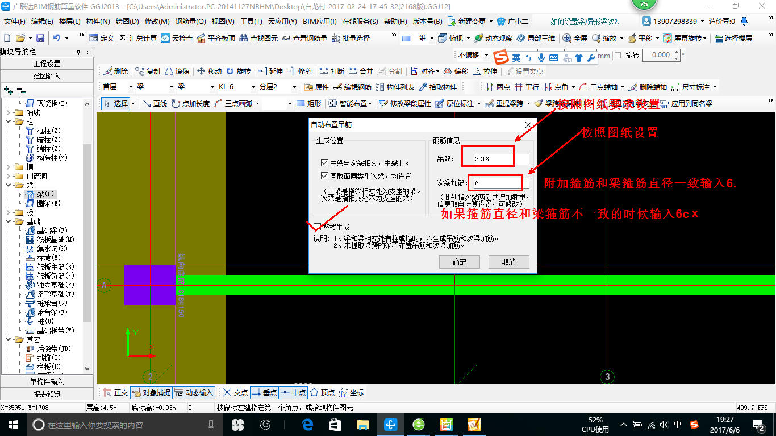This screenshot has height=436, width=776.
Task: Click the 吊筋 input field
Action: click(500, 160)
